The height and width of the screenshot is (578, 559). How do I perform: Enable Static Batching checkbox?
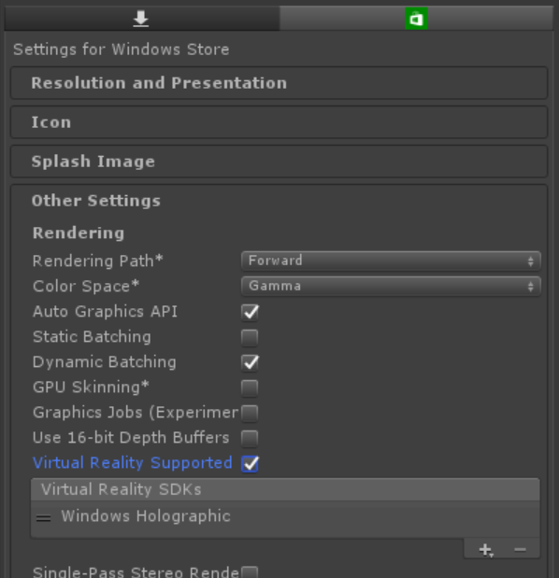click(x=250, y=337)
